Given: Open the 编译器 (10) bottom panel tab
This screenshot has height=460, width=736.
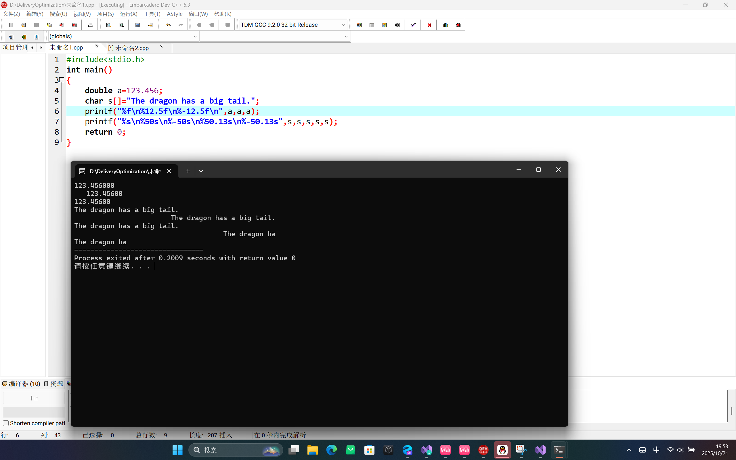Looking at the screenshot, I should tap(21, 384).
